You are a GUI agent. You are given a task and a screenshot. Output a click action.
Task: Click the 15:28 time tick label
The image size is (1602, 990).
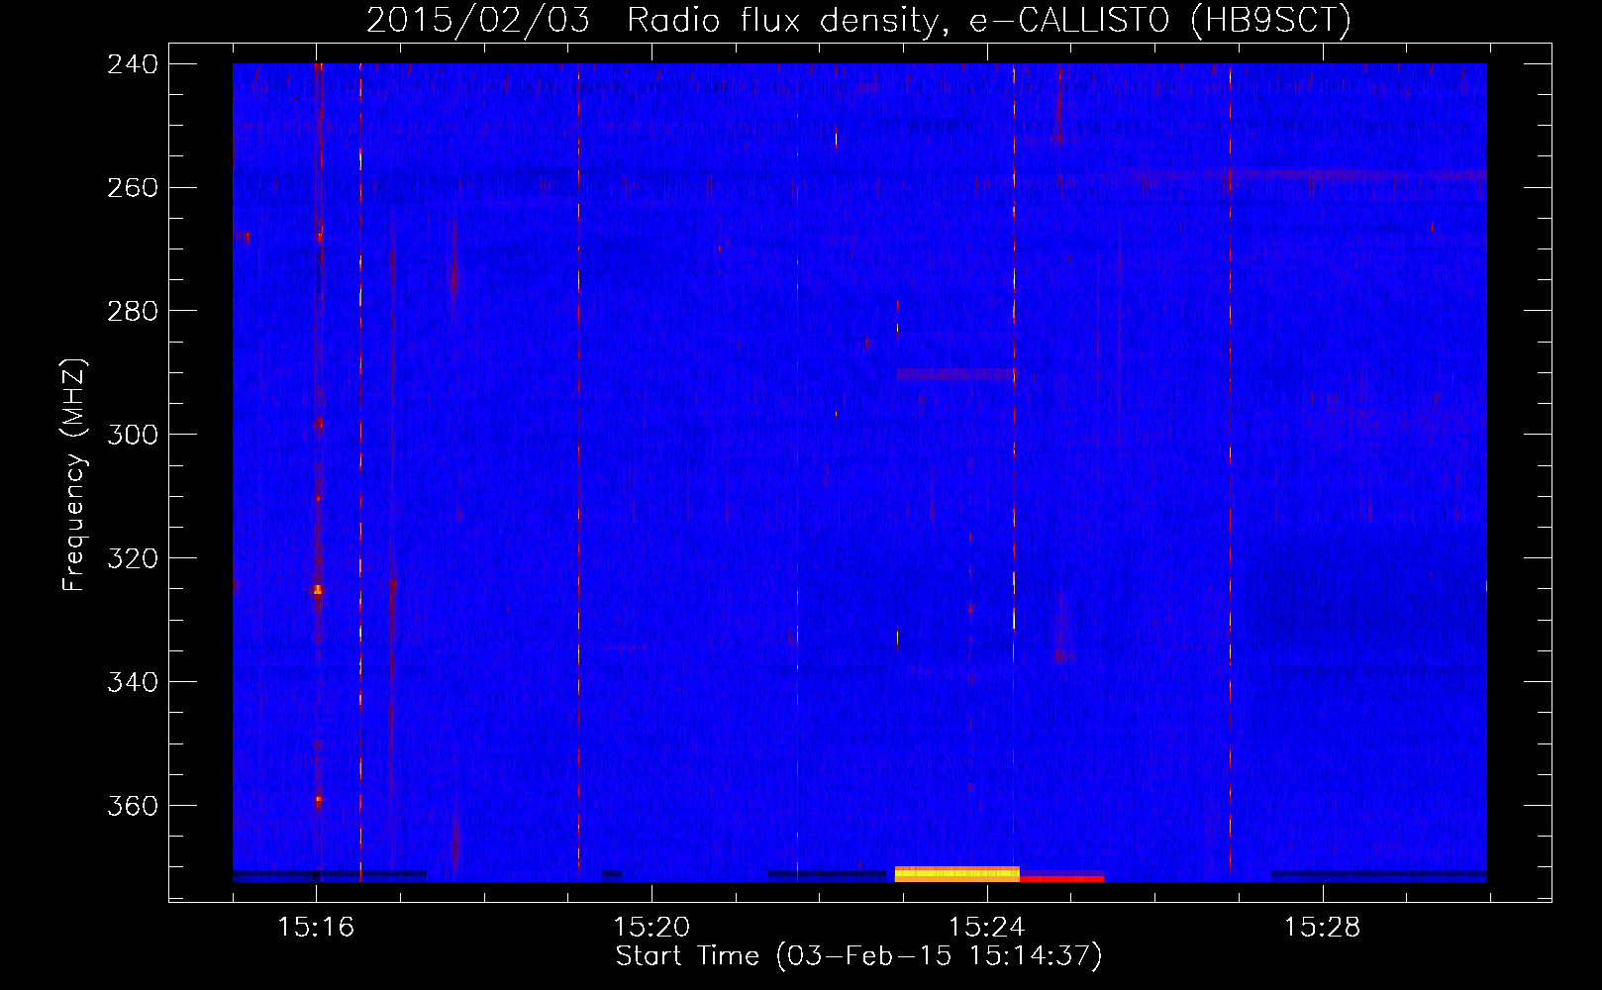[x=1322, y=927]
